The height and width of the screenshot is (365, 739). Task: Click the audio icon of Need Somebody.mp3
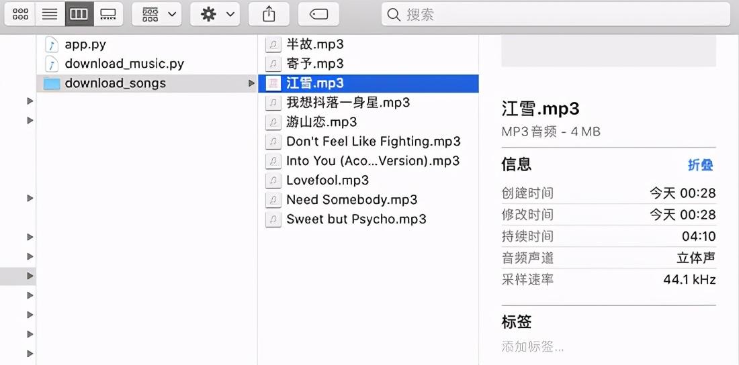pos(273,200)
